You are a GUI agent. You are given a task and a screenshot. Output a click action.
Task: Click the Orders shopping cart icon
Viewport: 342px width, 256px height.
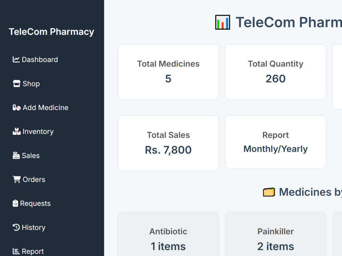[x=16, y=180]
